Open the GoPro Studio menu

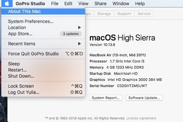point(30,4)
